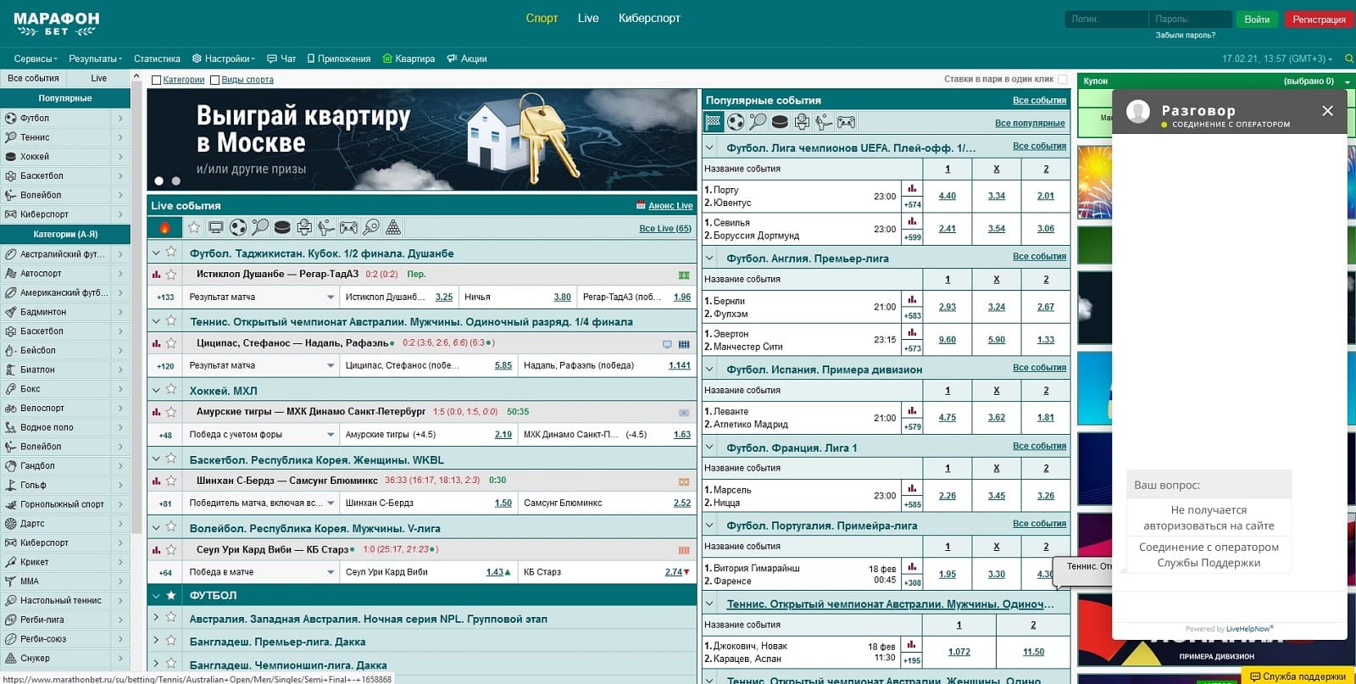Image resolution: width=1356 pixels, height=684 pixels.
Task: Collapse Футбол Таджикистан Кубок live section
Action: point(156,253)
